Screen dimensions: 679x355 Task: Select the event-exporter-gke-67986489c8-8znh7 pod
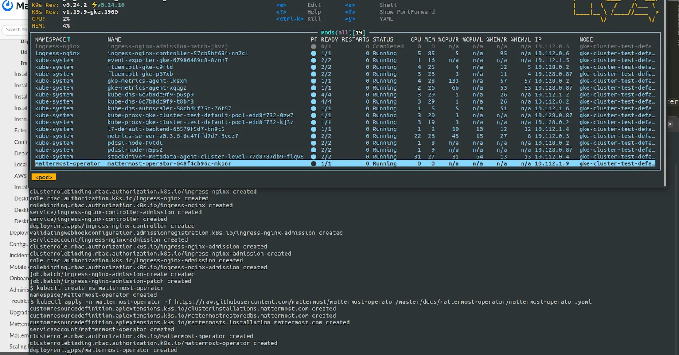(168, 60)
